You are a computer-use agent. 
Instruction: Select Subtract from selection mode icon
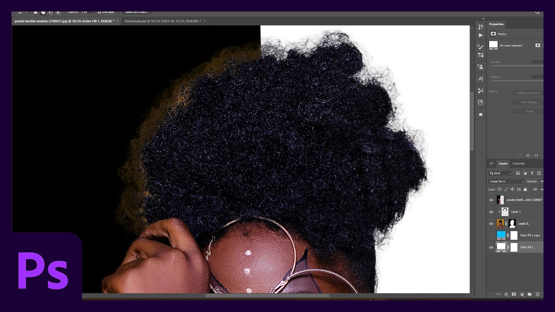(50, 13)
